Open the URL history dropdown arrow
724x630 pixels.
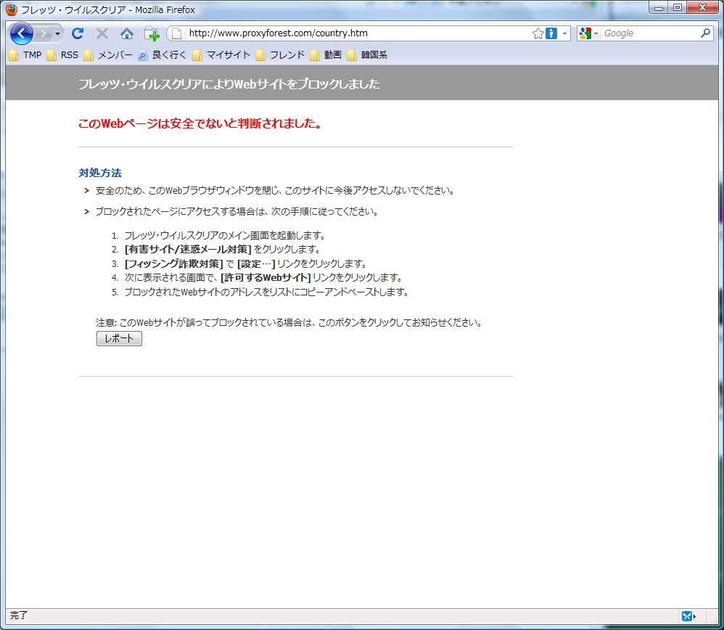564,33
